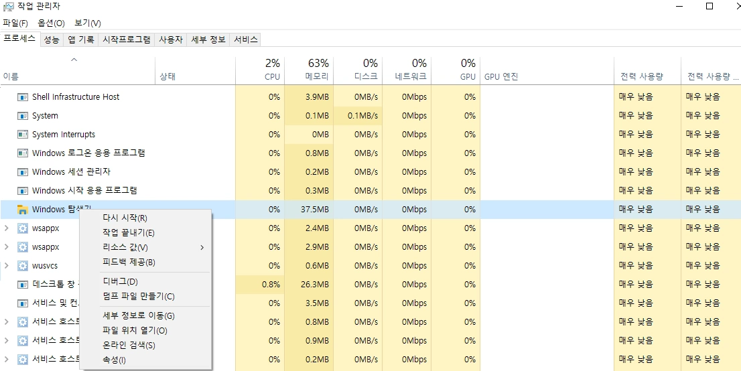Viewport: 741px width, 371px height.
Task: Click the Windows 시작 응용 프로그램 icon
Action: click(23, 191)
